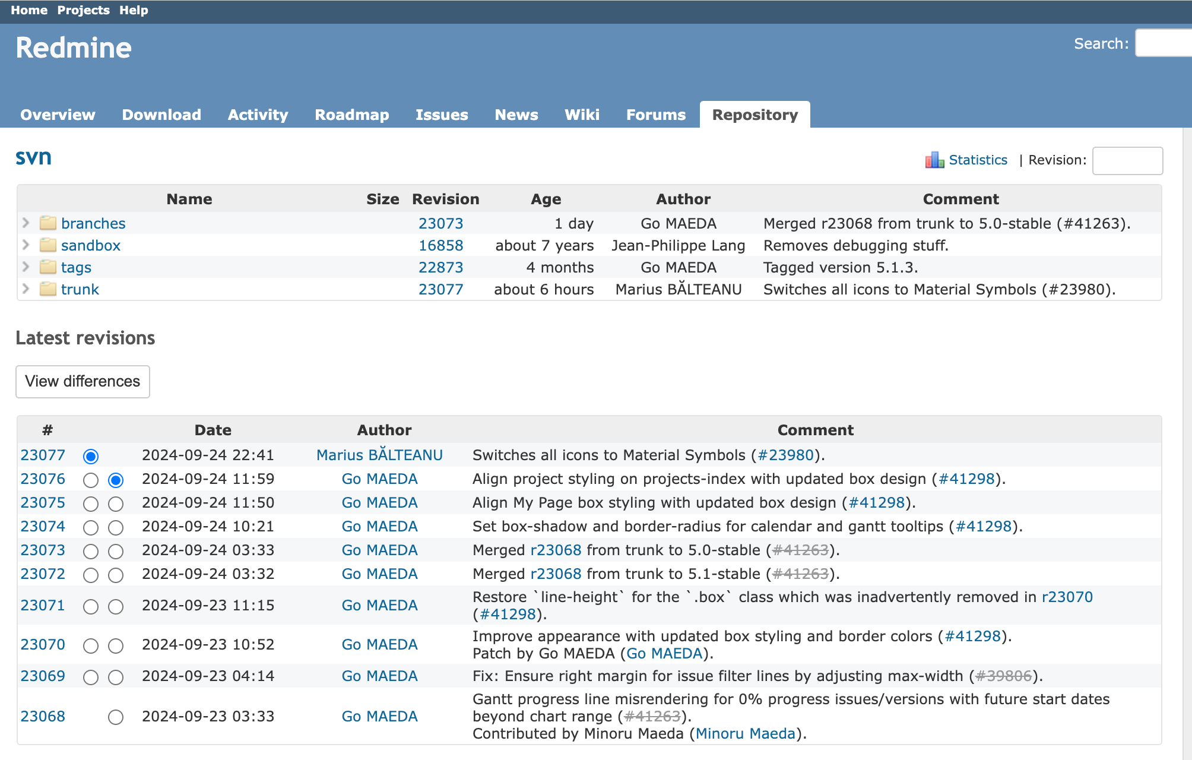
Task: Click the Statistics chart icon
Action: 934,160
